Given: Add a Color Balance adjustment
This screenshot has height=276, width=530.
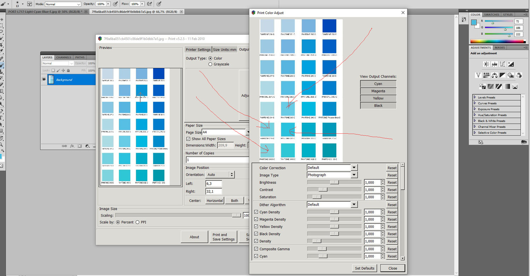Looking at the screenshot, I should [494, 75].
